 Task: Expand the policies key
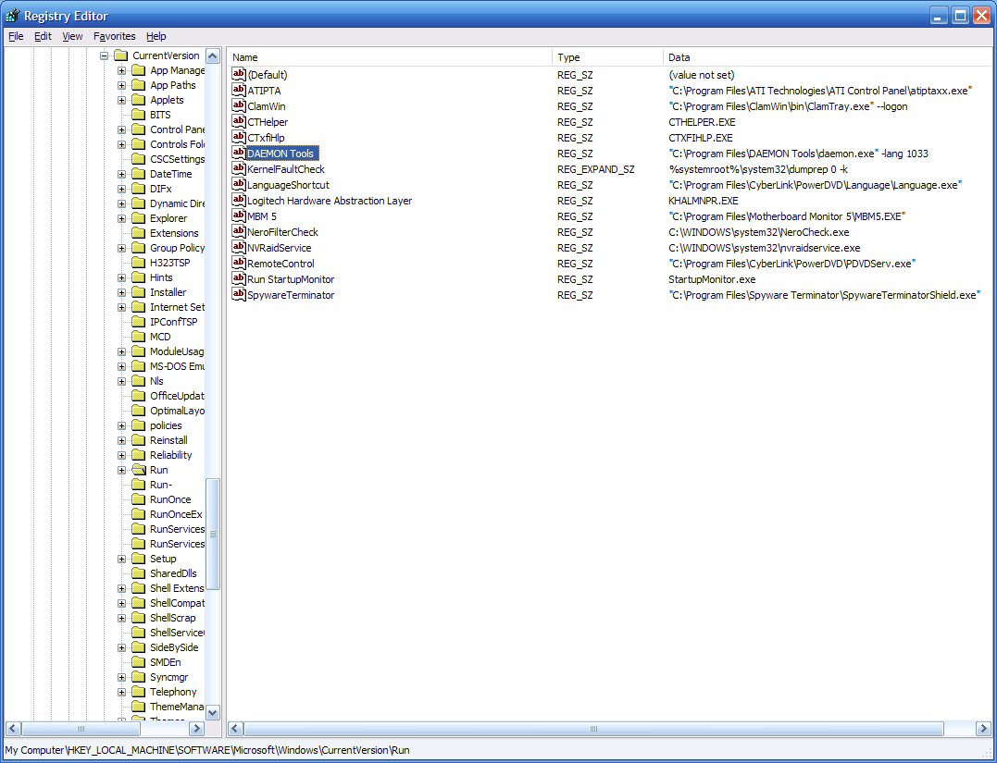121,425
